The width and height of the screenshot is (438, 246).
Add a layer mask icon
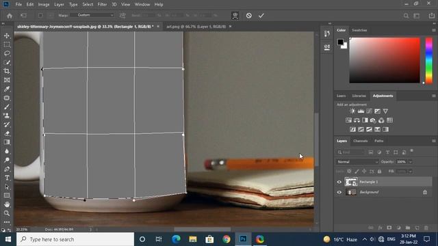pyautogui.click(x=389, y=228)
